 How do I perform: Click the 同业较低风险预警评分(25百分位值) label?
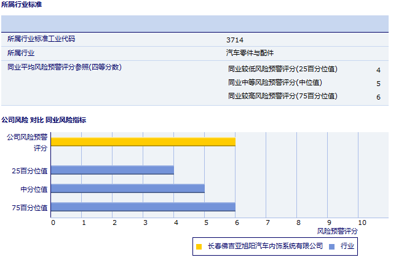[x=282, y=69]
